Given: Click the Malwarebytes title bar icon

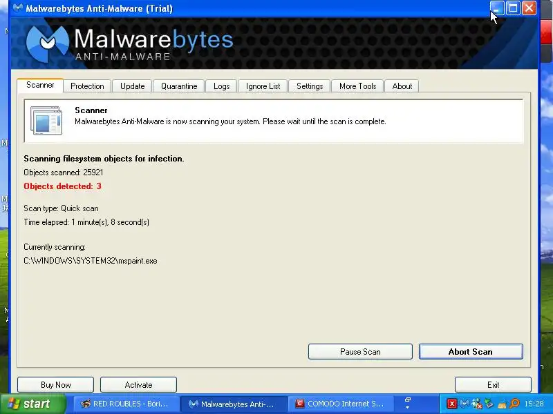Looking at the screenshot, I should point(18,8).
